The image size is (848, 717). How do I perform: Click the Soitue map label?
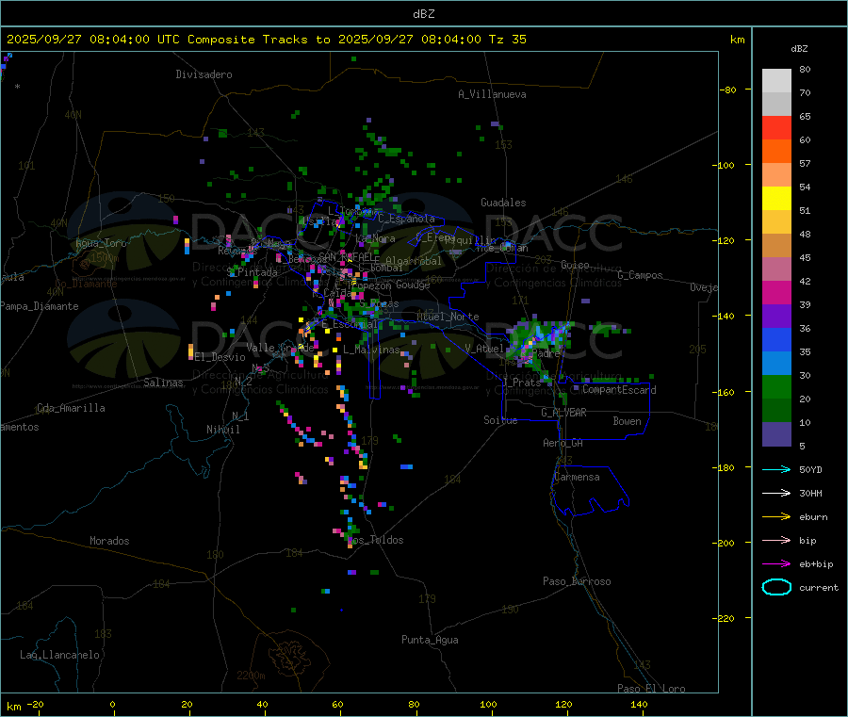point(500,420)
